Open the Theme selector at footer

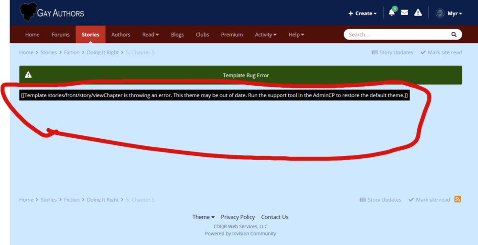(x=203, y=217)
